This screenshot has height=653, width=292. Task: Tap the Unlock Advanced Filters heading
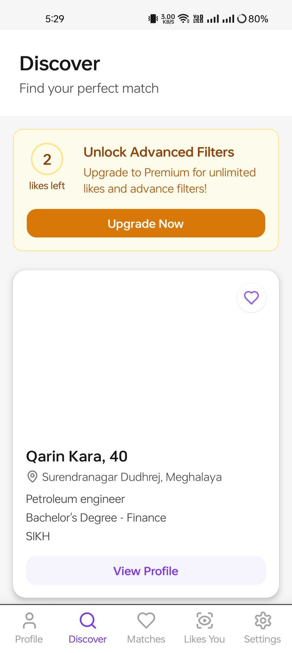coord(159,152)
